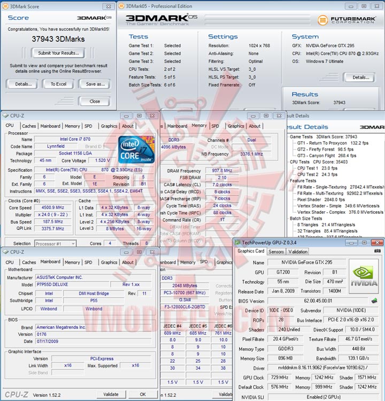This screenshot has width=385, height=401.
Task: Close the 3DMark Score window via X
Action: [x=109, y=6]
